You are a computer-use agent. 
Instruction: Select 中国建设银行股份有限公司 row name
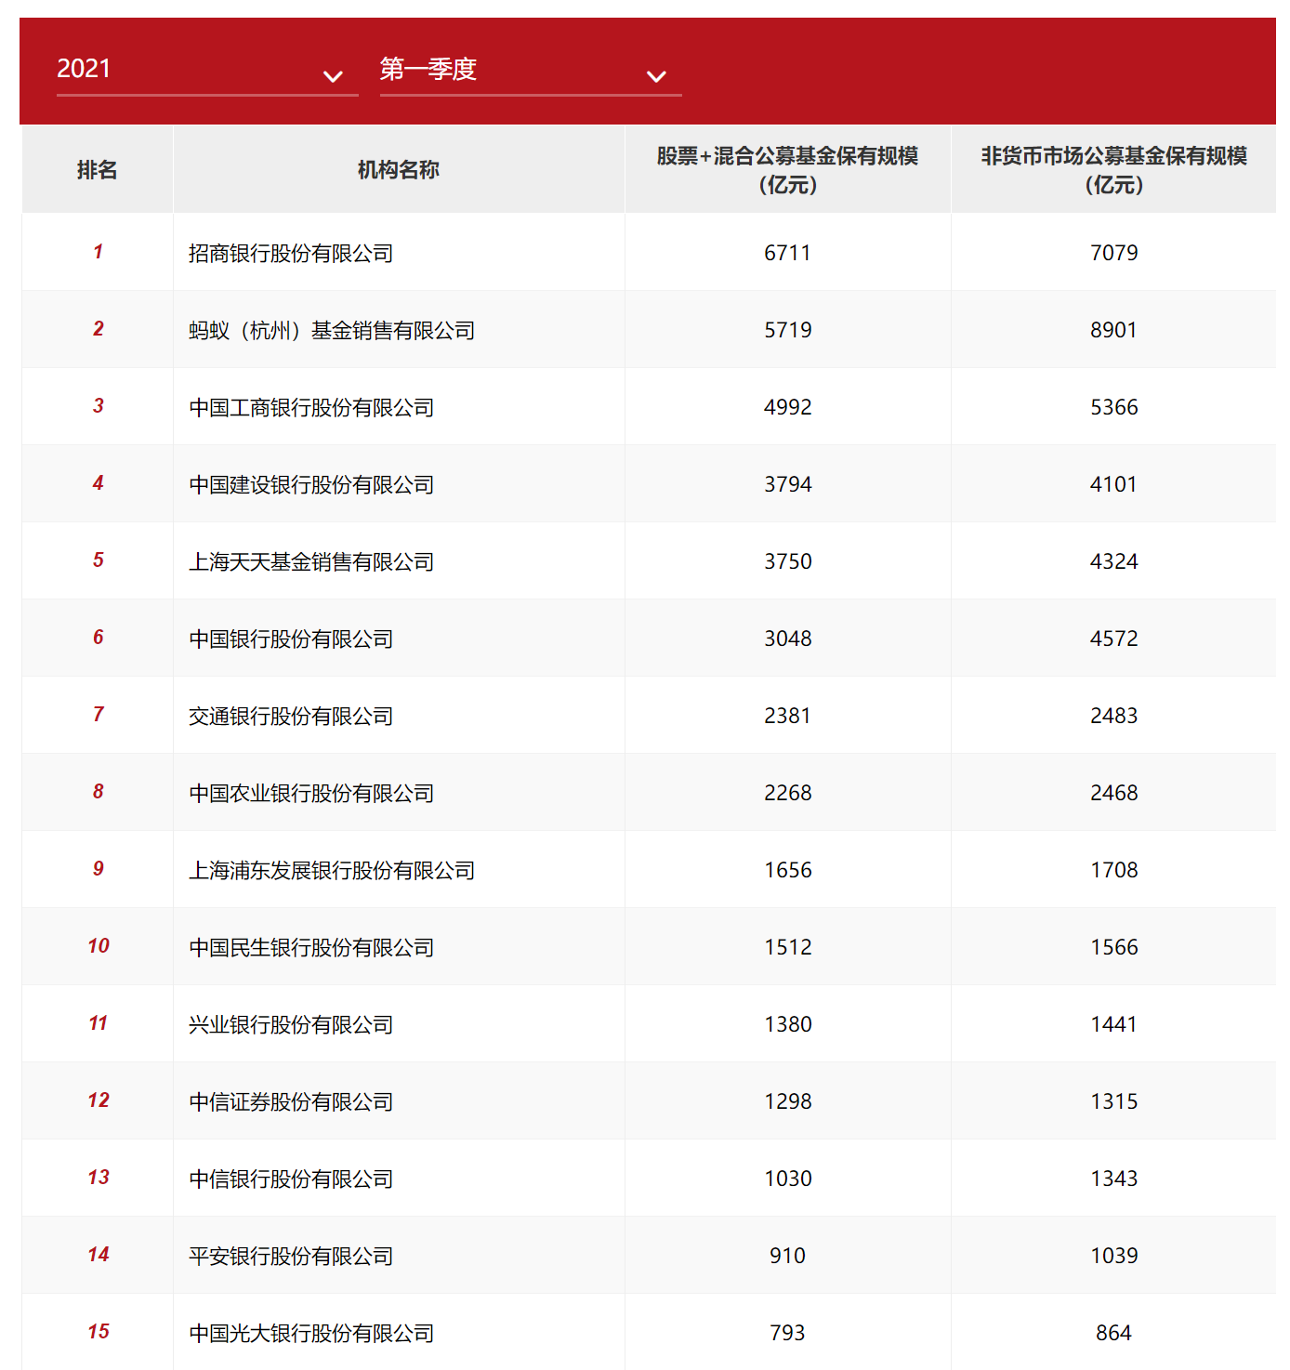coord(311,484)
